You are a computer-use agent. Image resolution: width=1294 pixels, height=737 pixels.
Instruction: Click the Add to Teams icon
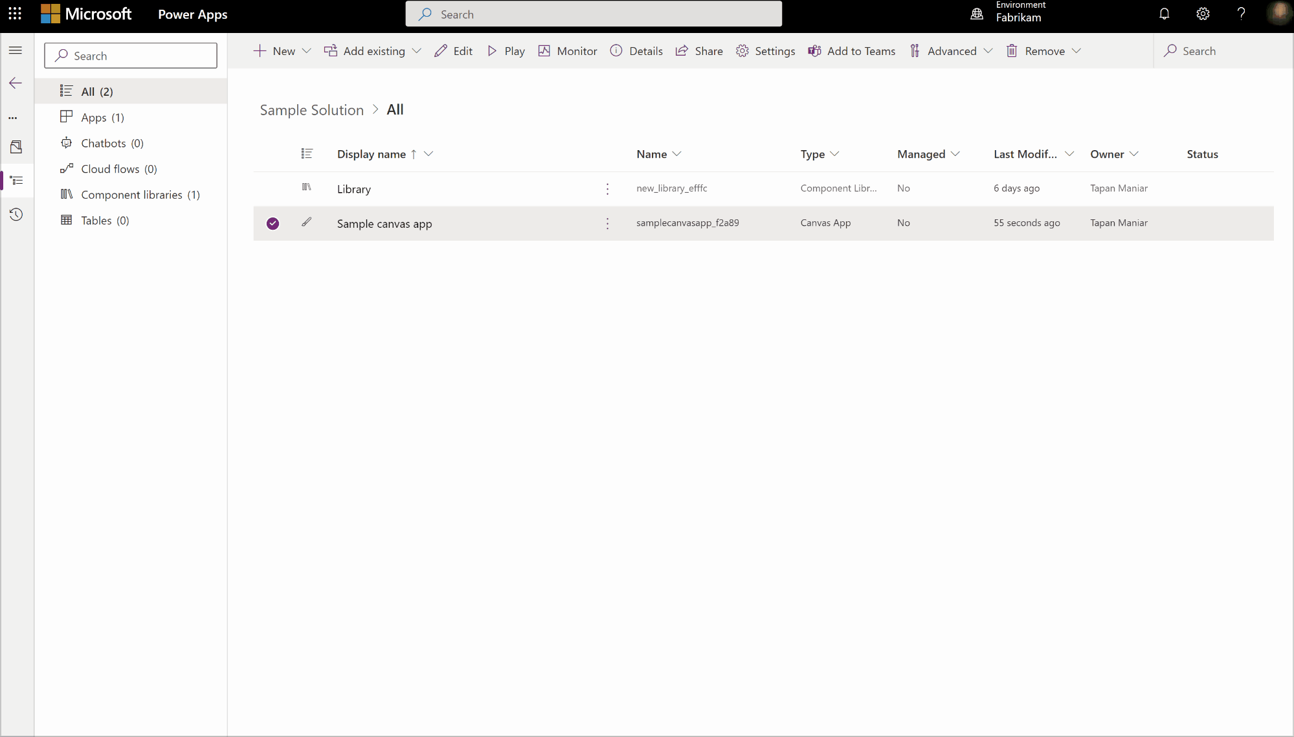point(814,50)
